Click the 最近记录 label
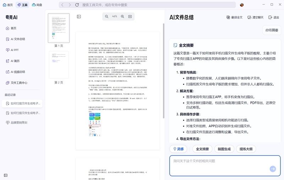This screenshot has width=284, height=180. click(x=10, y=95)
